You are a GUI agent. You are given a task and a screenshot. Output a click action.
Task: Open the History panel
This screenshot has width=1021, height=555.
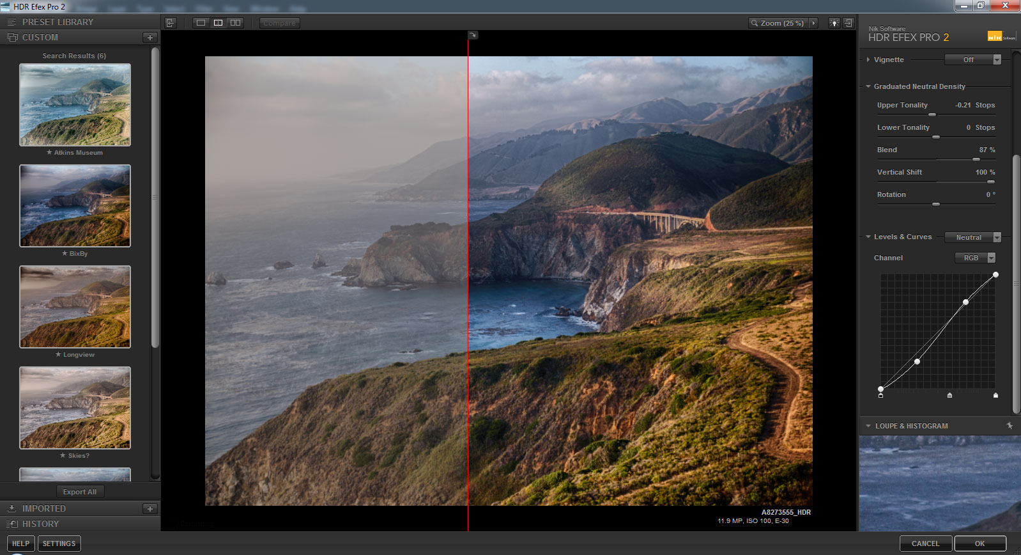(x=40, y=524)
